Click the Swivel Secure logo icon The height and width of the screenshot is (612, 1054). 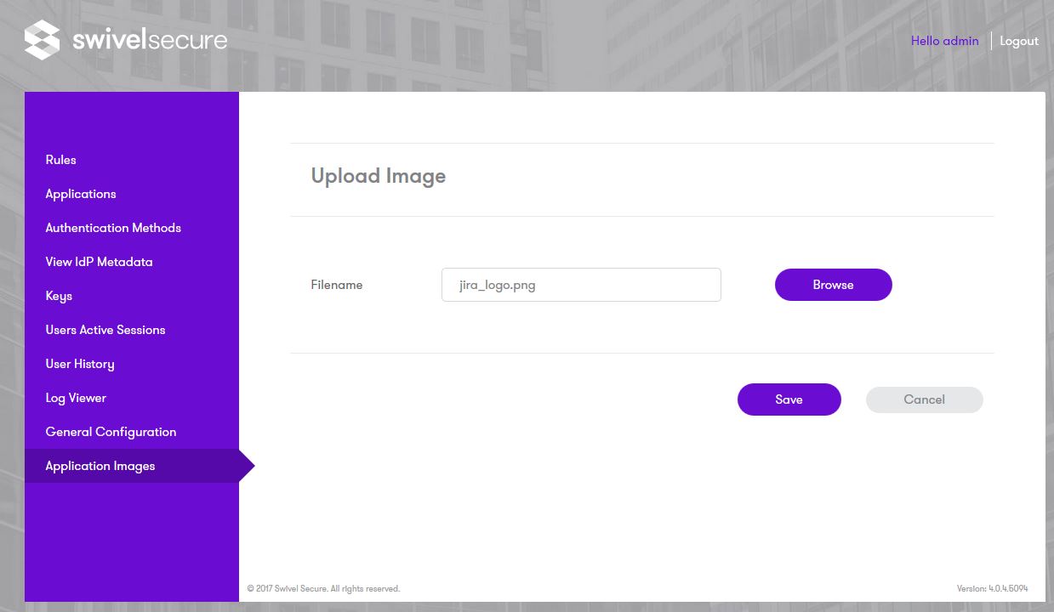point(43,40)
